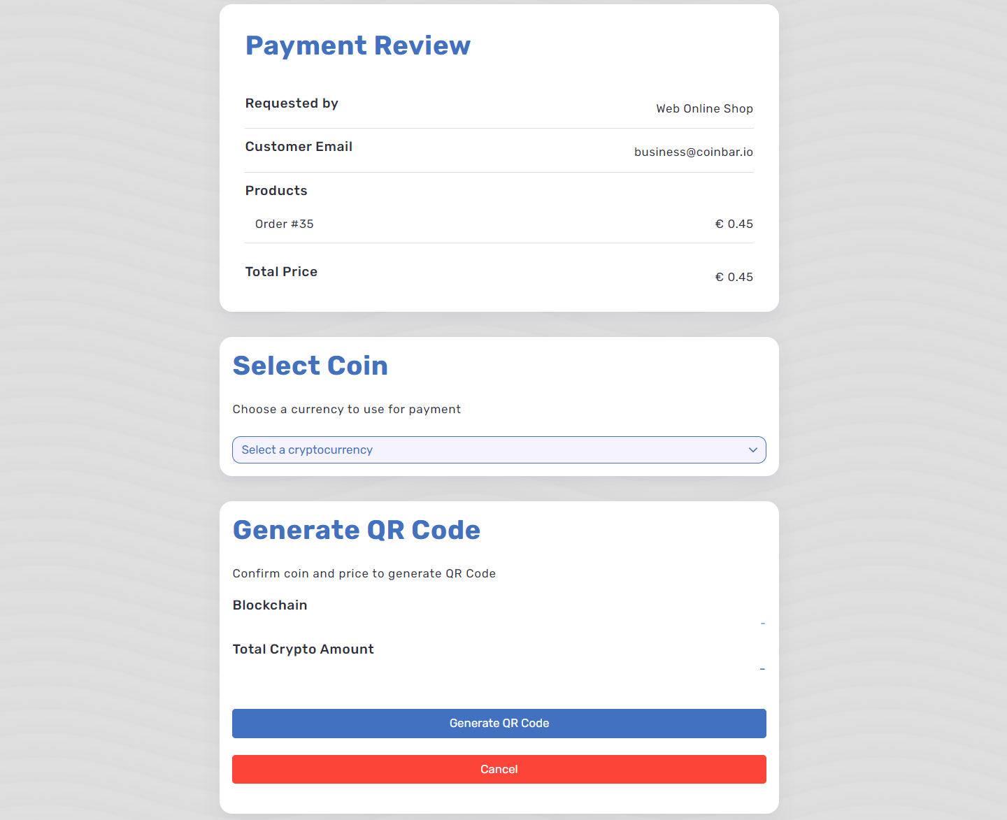Select the Total Price euro amount

[x=734, y=278]
